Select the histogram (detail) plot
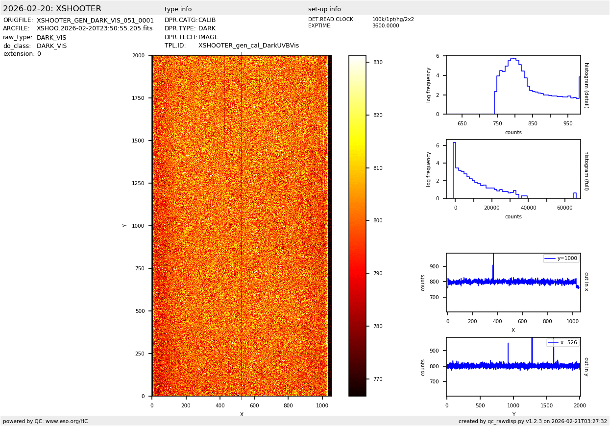The image size is (610, 426). tap(513, 85)
